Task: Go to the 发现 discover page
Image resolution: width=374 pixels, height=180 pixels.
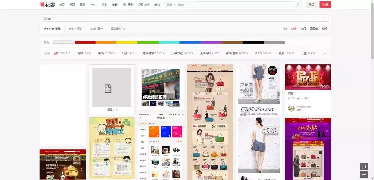Action: pyautogui.click(x=72, y=5)
